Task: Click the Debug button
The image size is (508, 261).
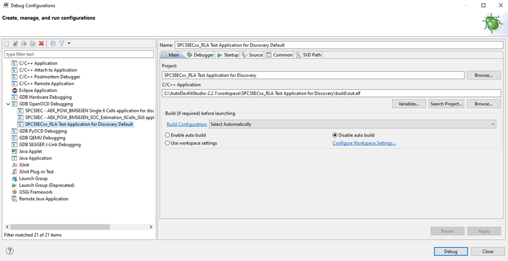Action: coord(451,251)
